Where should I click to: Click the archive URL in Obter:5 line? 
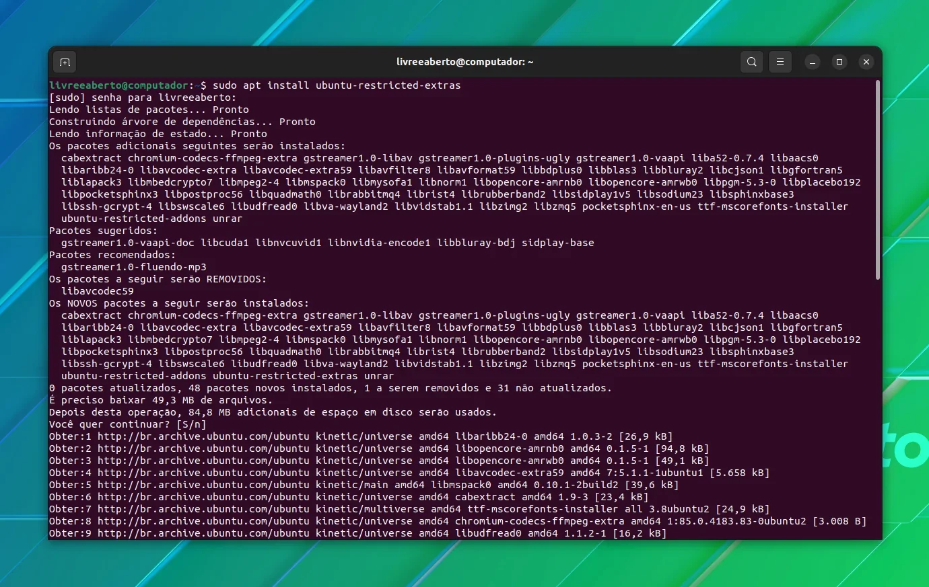pos(203,485)
